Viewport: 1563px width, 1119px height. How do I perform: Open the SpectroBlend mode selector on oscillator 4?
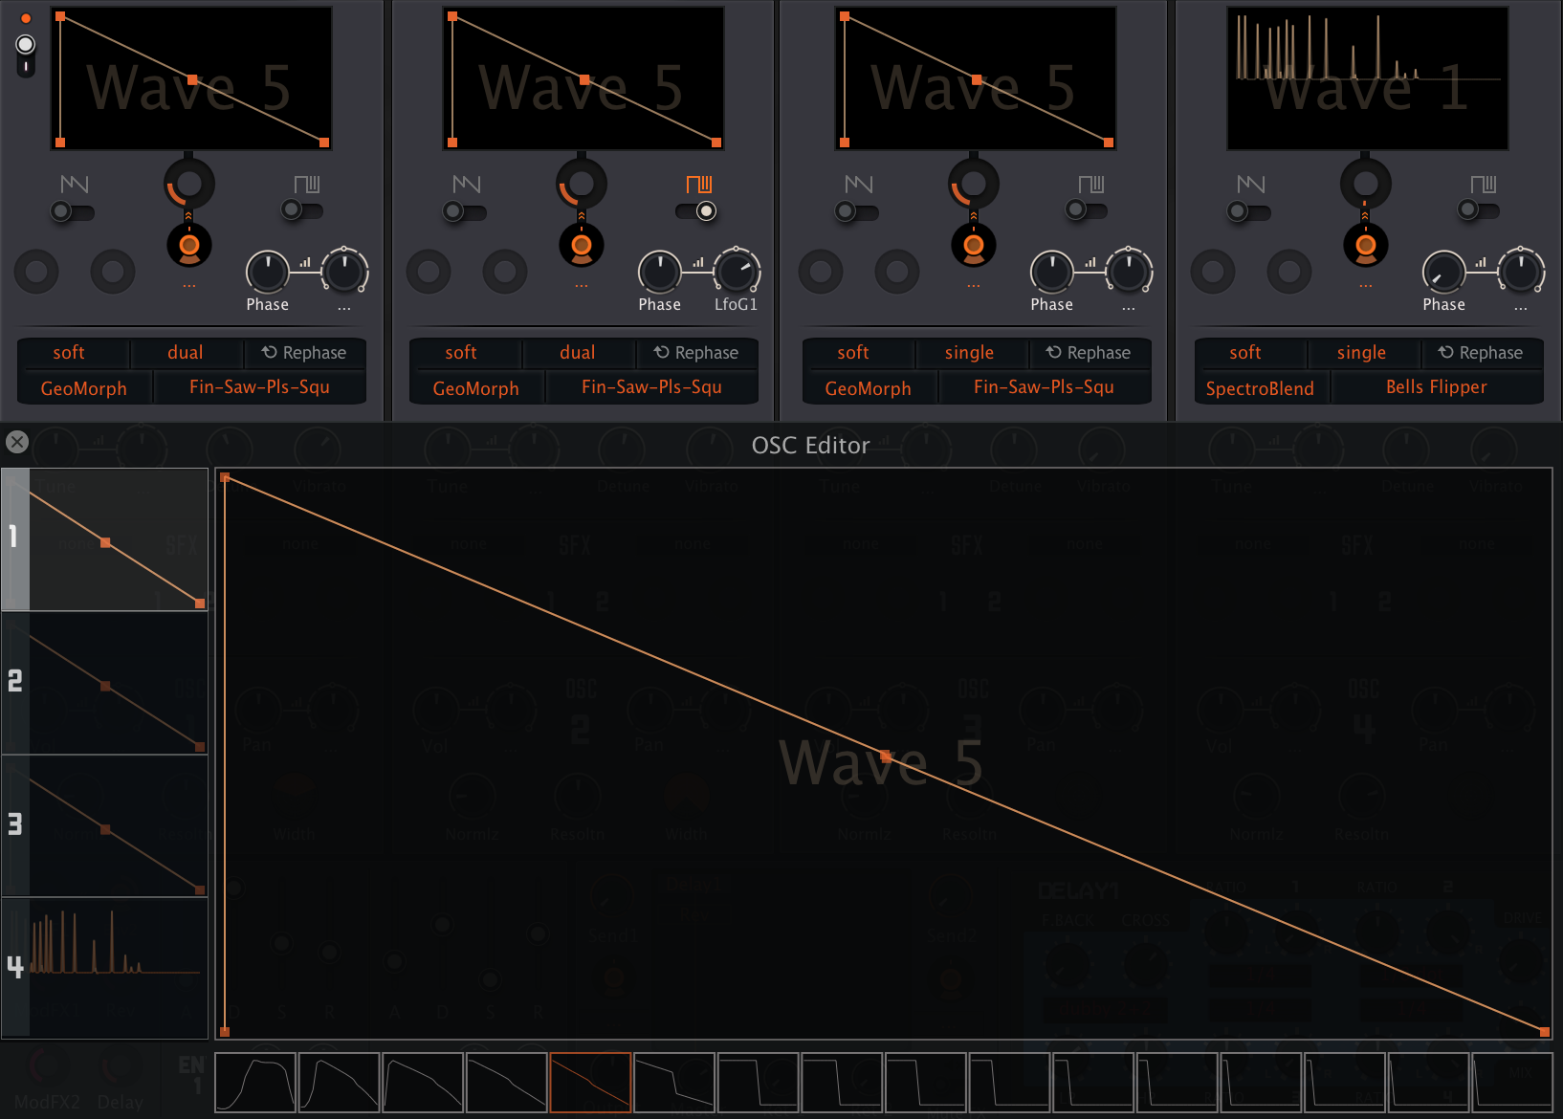pos(1260,388)
